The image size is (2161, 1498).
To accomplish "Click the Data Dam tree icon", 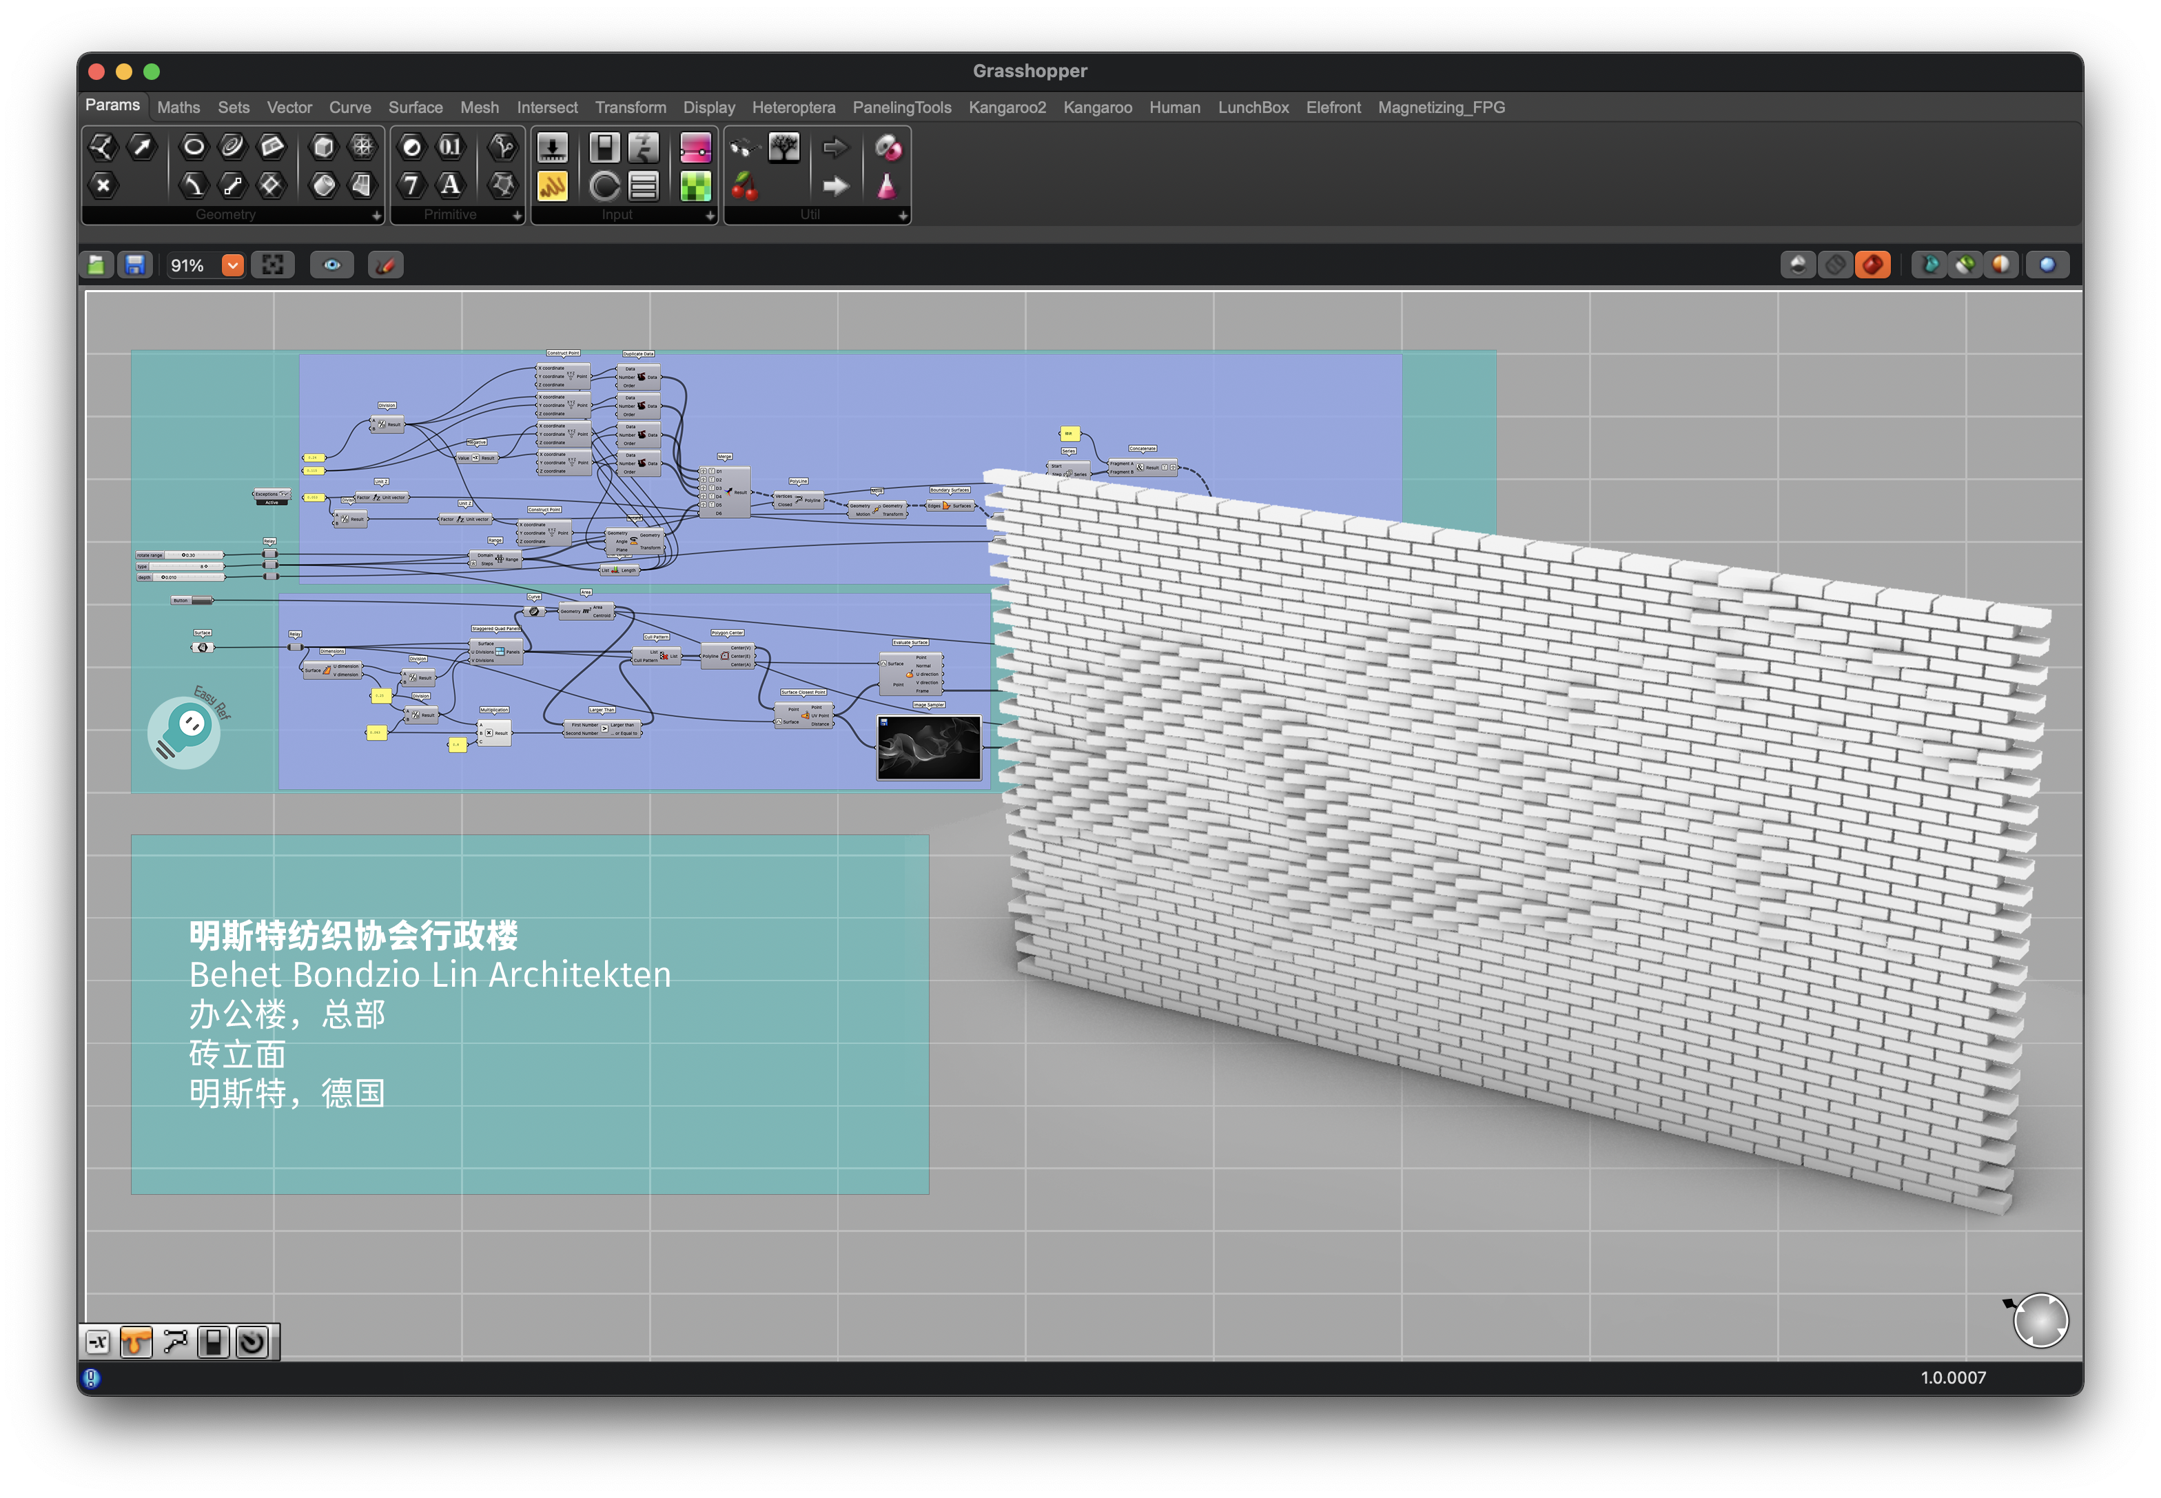I will click(783, 146).
